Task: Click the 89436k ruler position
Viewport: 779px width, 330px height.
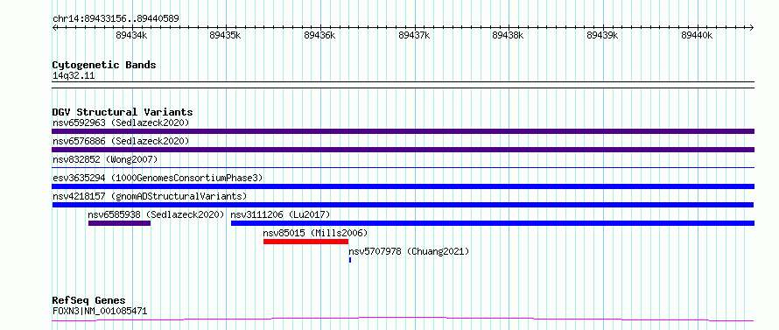Action: [319, 35]
